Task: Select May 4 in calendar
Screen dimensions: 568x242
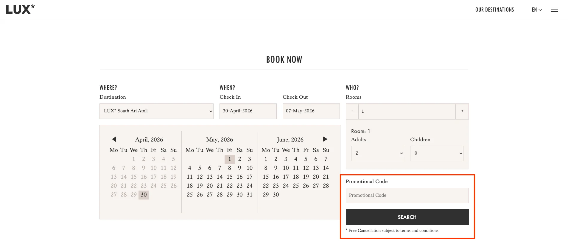Action: point(190,168)
